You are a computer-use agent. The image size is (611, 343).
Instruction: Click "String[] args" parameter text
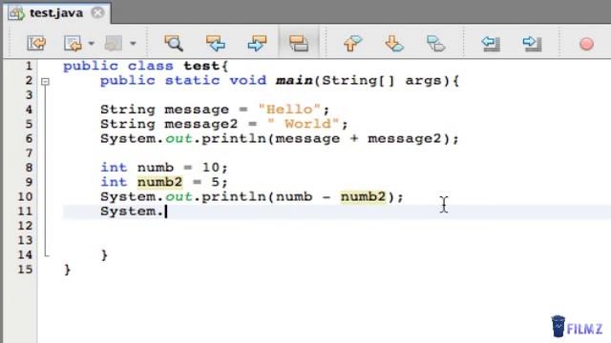coord(382,80)
